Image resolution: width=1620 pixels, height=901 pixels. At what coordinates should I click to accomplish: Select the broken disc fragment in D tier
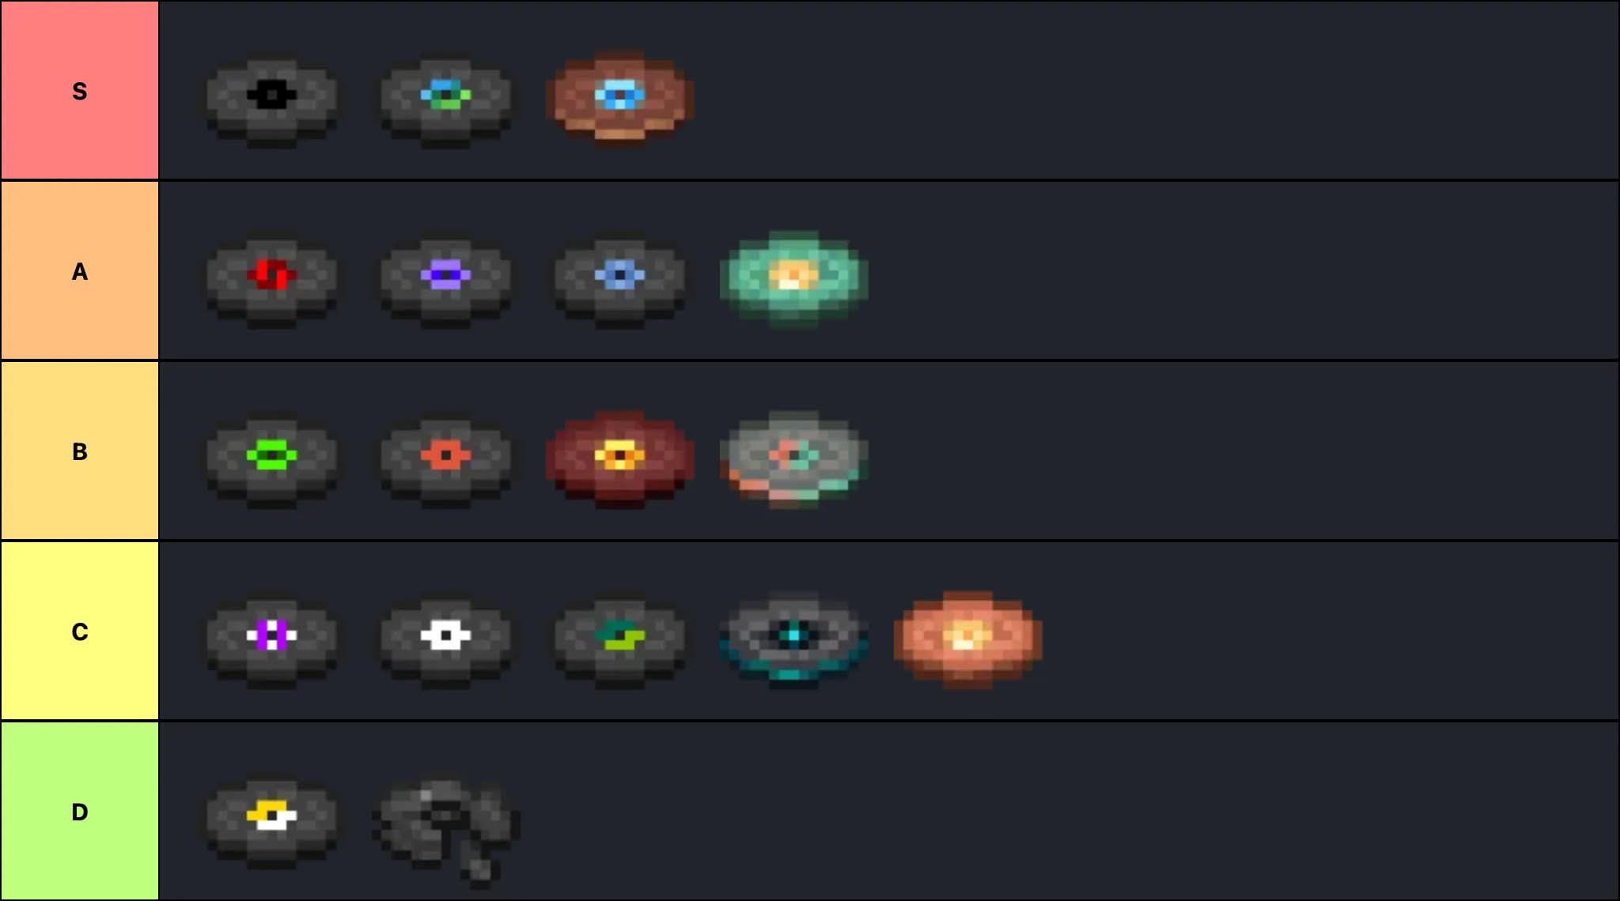click(x=447, y=831)
